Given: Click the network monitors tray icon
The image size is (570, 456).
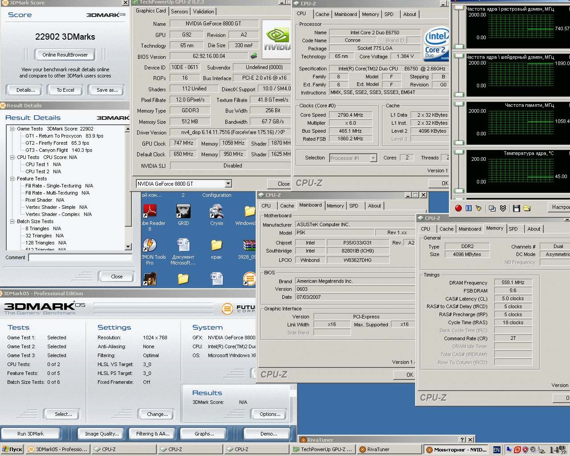Looking at the screenshot, I should point(509,450).
